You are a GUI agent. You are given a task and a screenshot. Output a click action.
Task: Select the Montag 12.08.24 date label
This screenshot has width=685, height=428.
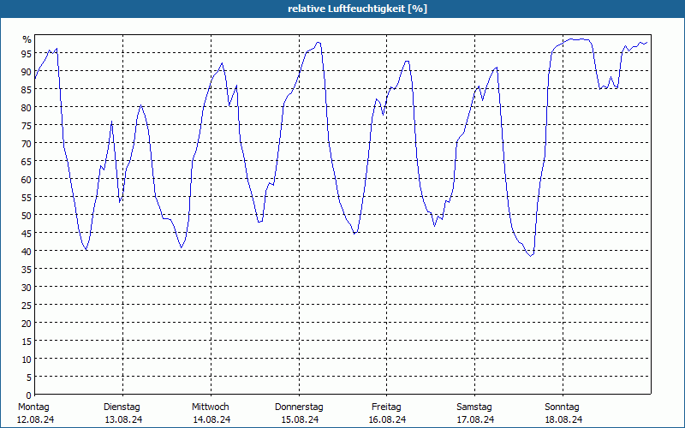[36, 413]
